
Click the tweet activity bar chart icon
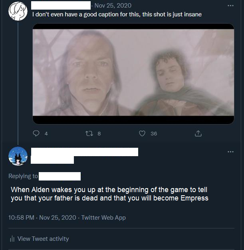click(x=12, y=239)
